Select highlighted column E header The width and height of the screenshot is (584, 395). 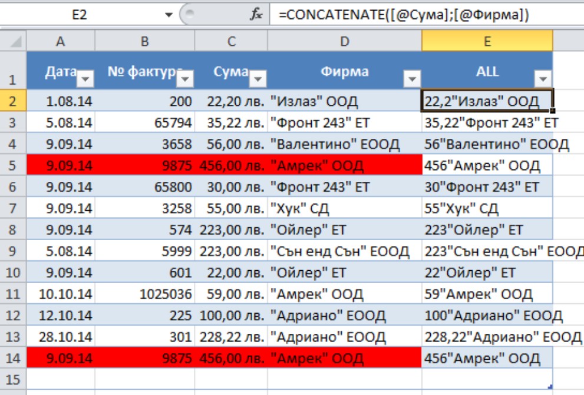pyautogui.click(x=487, y=41)
